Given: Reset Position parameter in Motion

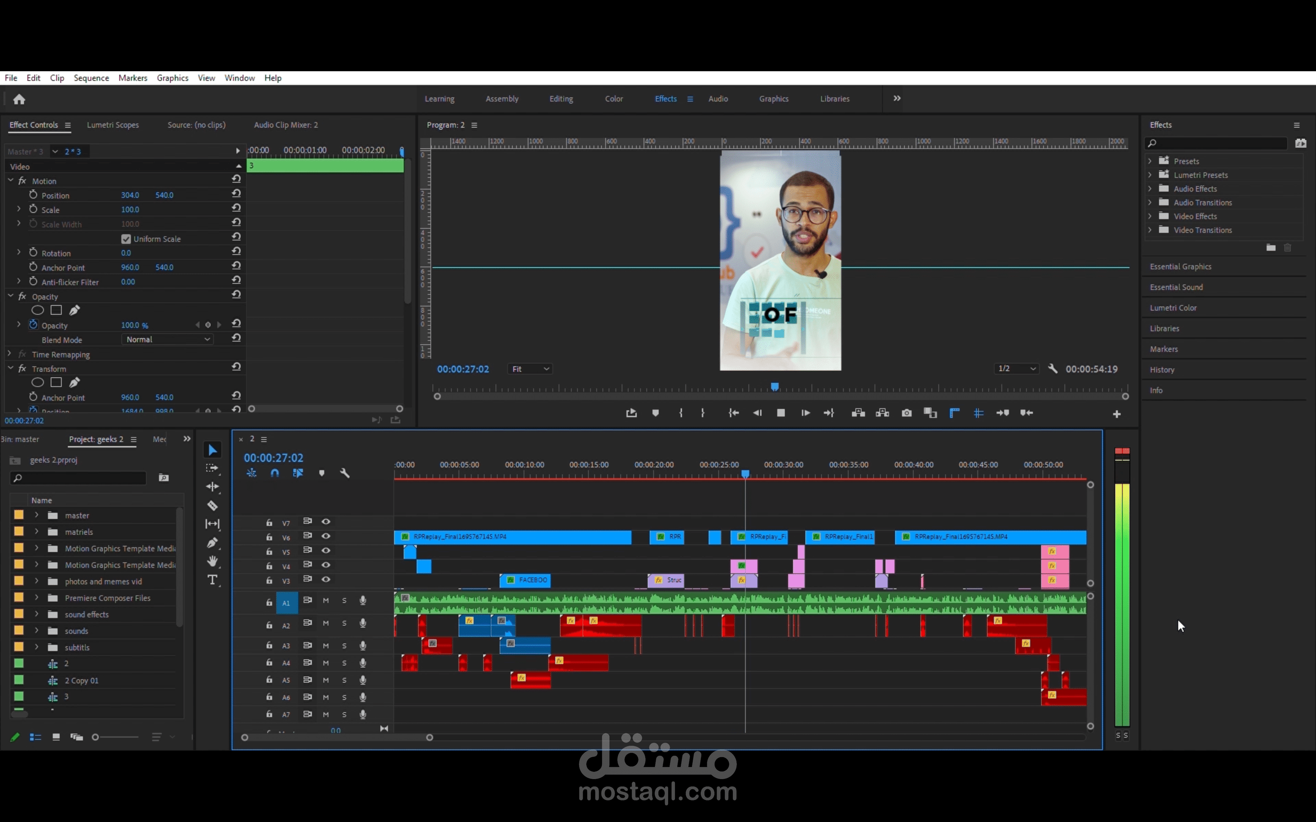Looking at the screenshot, I should (x=236, y=194).
